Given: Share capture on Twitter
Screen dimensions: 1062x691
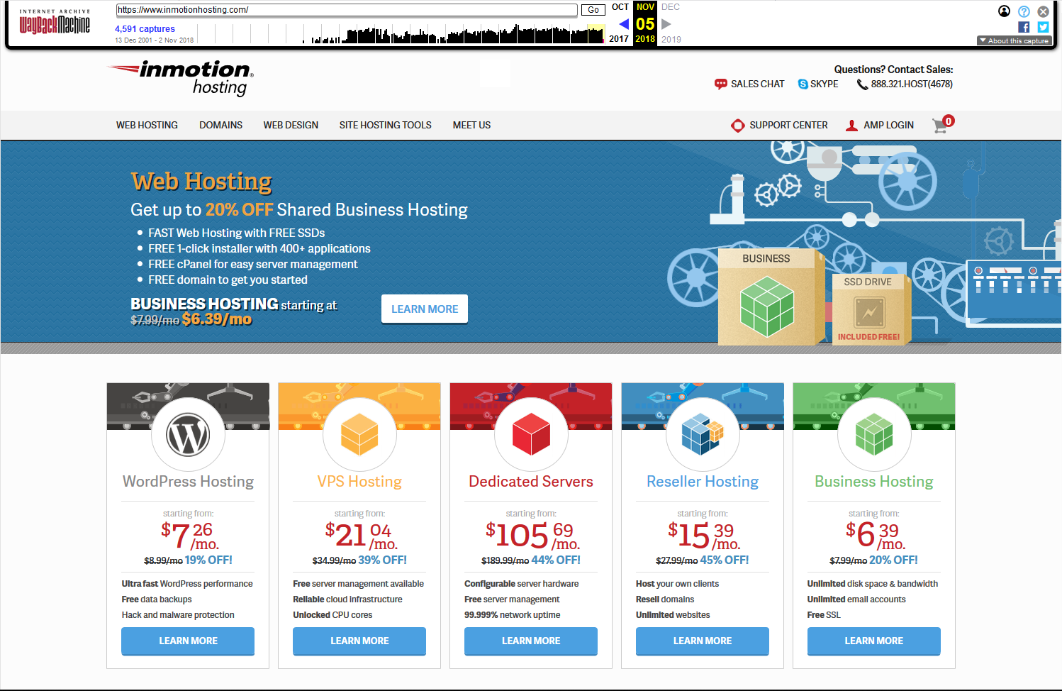Looking at the screenshot, I should point(1043,27).
